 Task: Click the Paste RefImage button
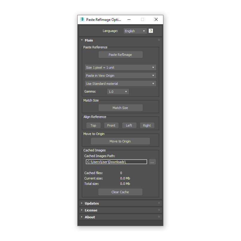click(121, 55)
